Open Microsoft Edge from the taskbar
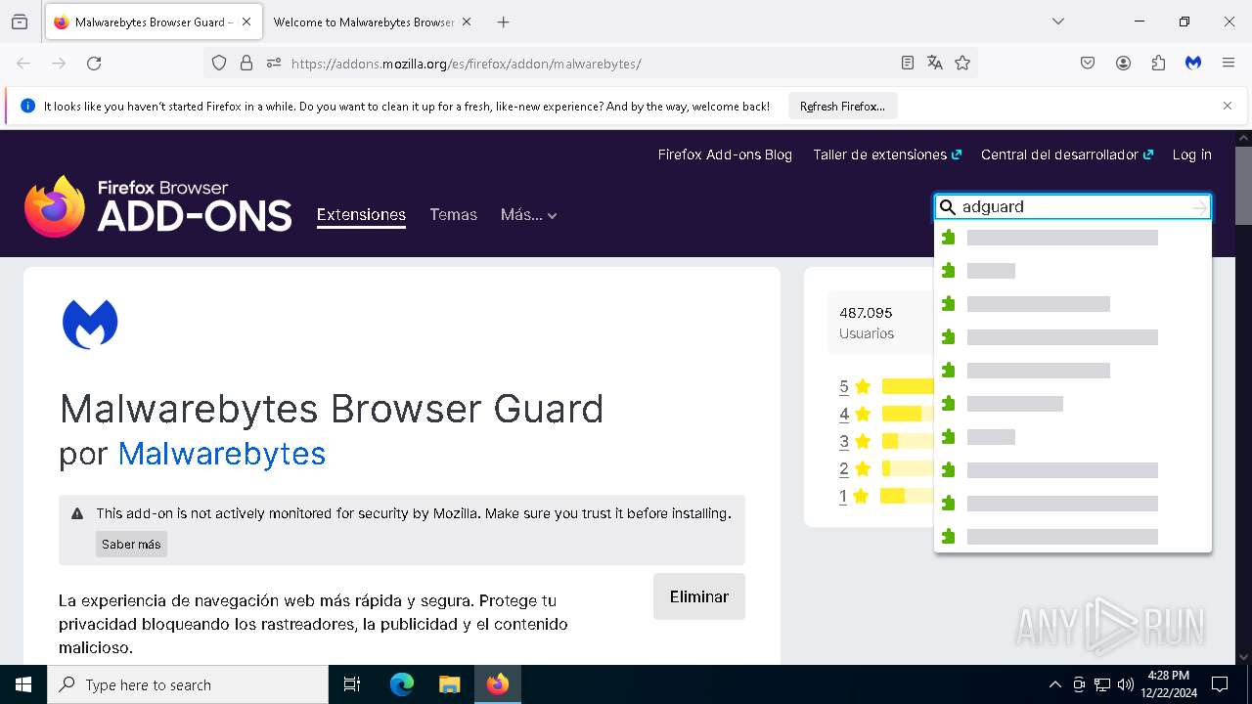 coord(402,684)
